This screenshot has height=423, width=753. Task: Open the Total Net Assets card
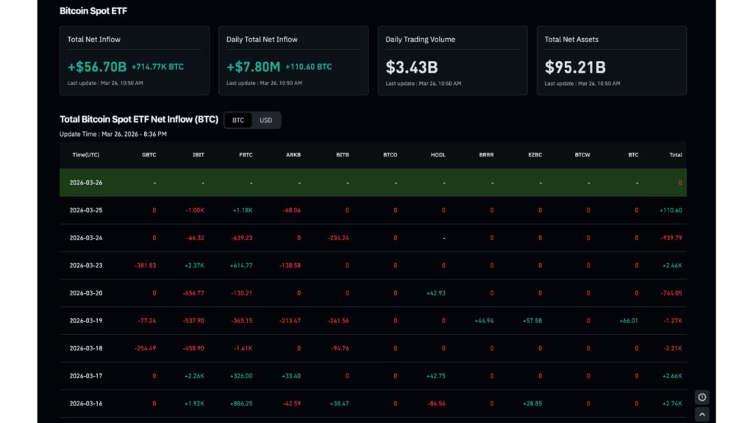pyautogui.click(x=611, y=60)
